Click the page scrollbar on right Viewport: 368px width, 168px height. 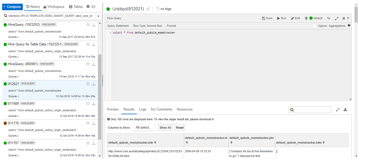[356, 15]
